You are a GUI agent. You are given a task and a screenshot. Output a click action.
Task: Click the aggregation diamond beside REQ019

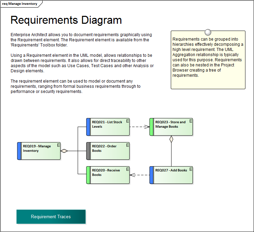(64, 151)
